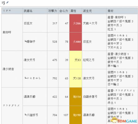Click the yellow 天138 attribute cell

click(x=76, y=78)
